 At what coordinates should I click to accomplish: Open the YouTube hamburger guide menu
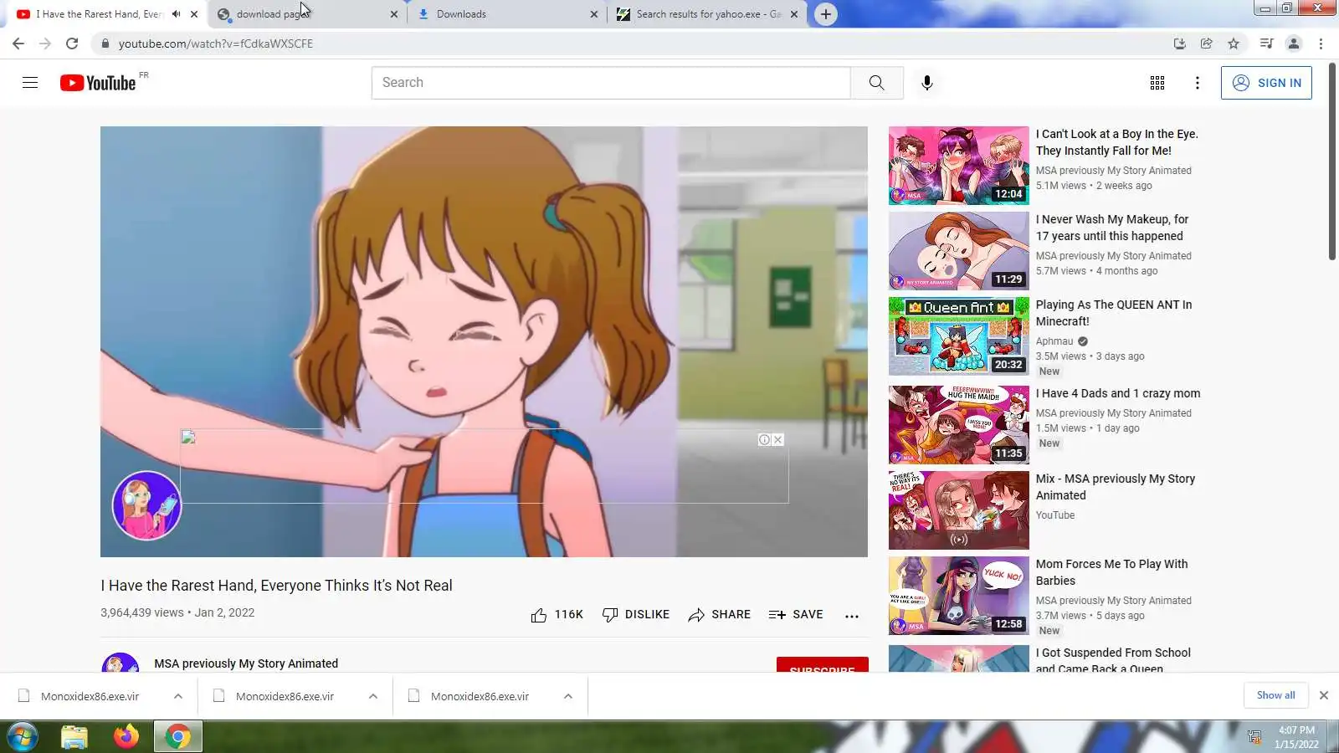point(30,83)
